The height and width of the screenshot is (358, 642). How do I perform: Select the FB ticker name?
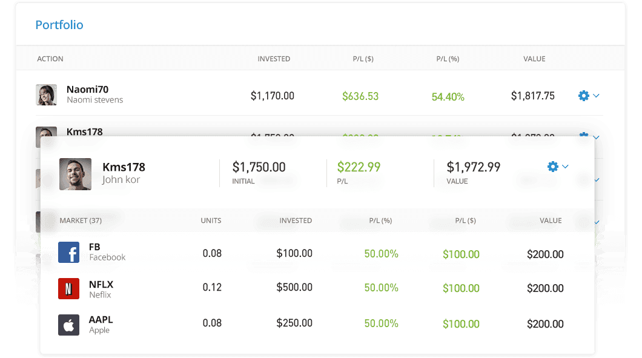coord(94,247)
